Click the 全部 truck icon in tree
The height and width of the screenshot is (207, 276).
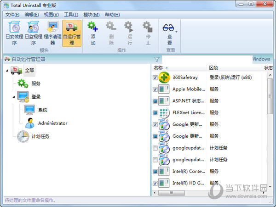[x=16, y=70]
